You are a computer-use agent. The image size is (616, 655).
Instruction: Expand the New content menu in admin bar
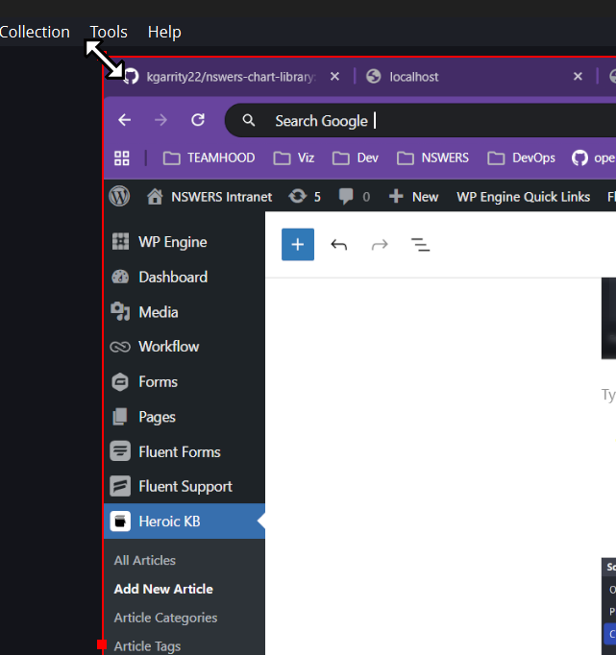413,196
